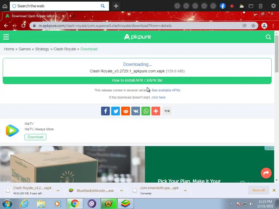Reload the page with refresh icon
The width and height of the screenshot is (279, 209).
coord(23,26)
